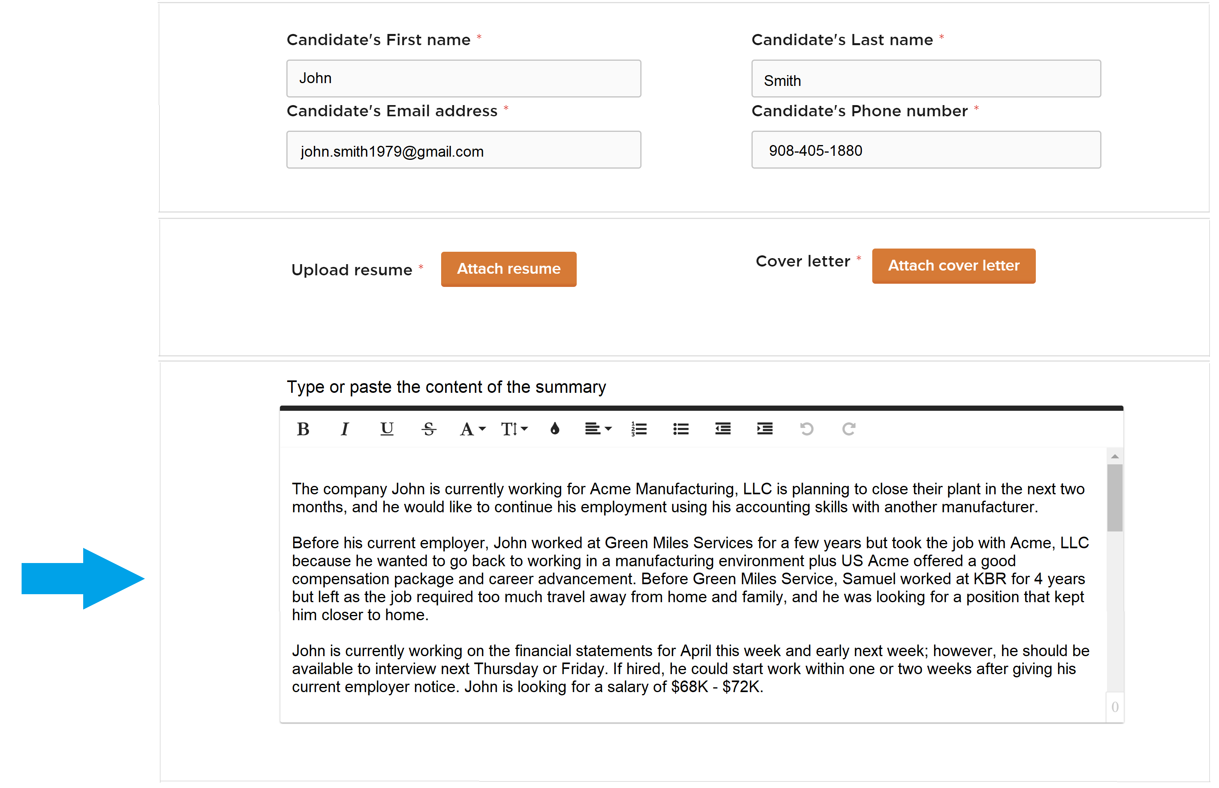This screenshot has height=788, width=1219.
Task: Open the font size dropdown
Action: 514,429
